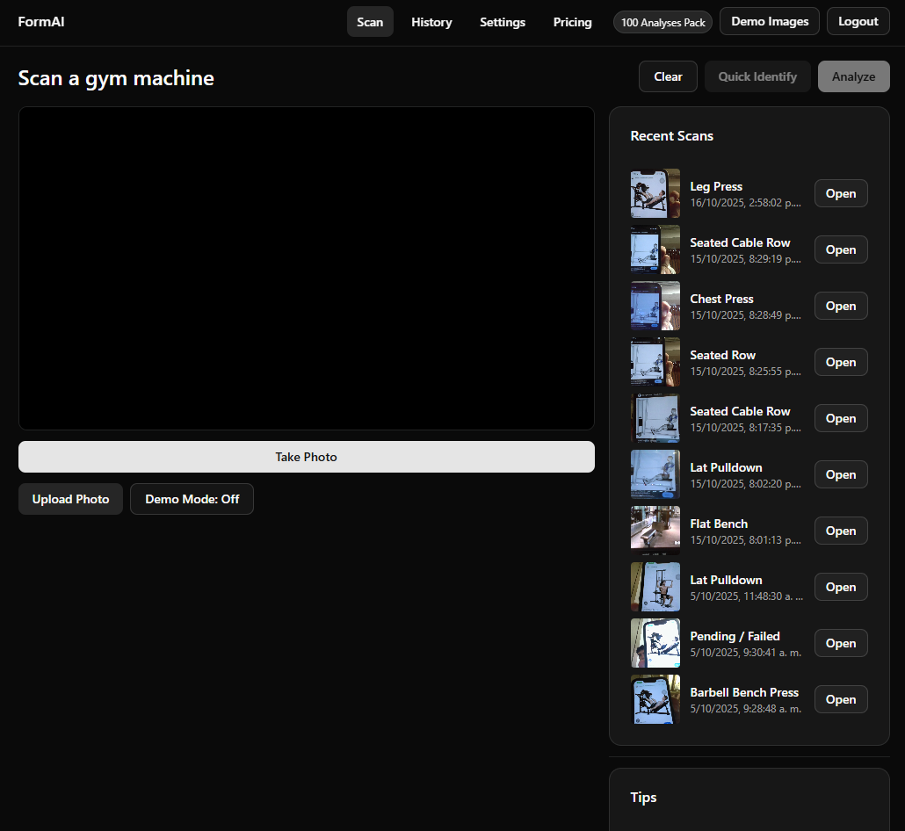Click the Leg Press thumbnail
This screenshot has width=905, height=831.
pyautogui.click(x=655, y=193)
